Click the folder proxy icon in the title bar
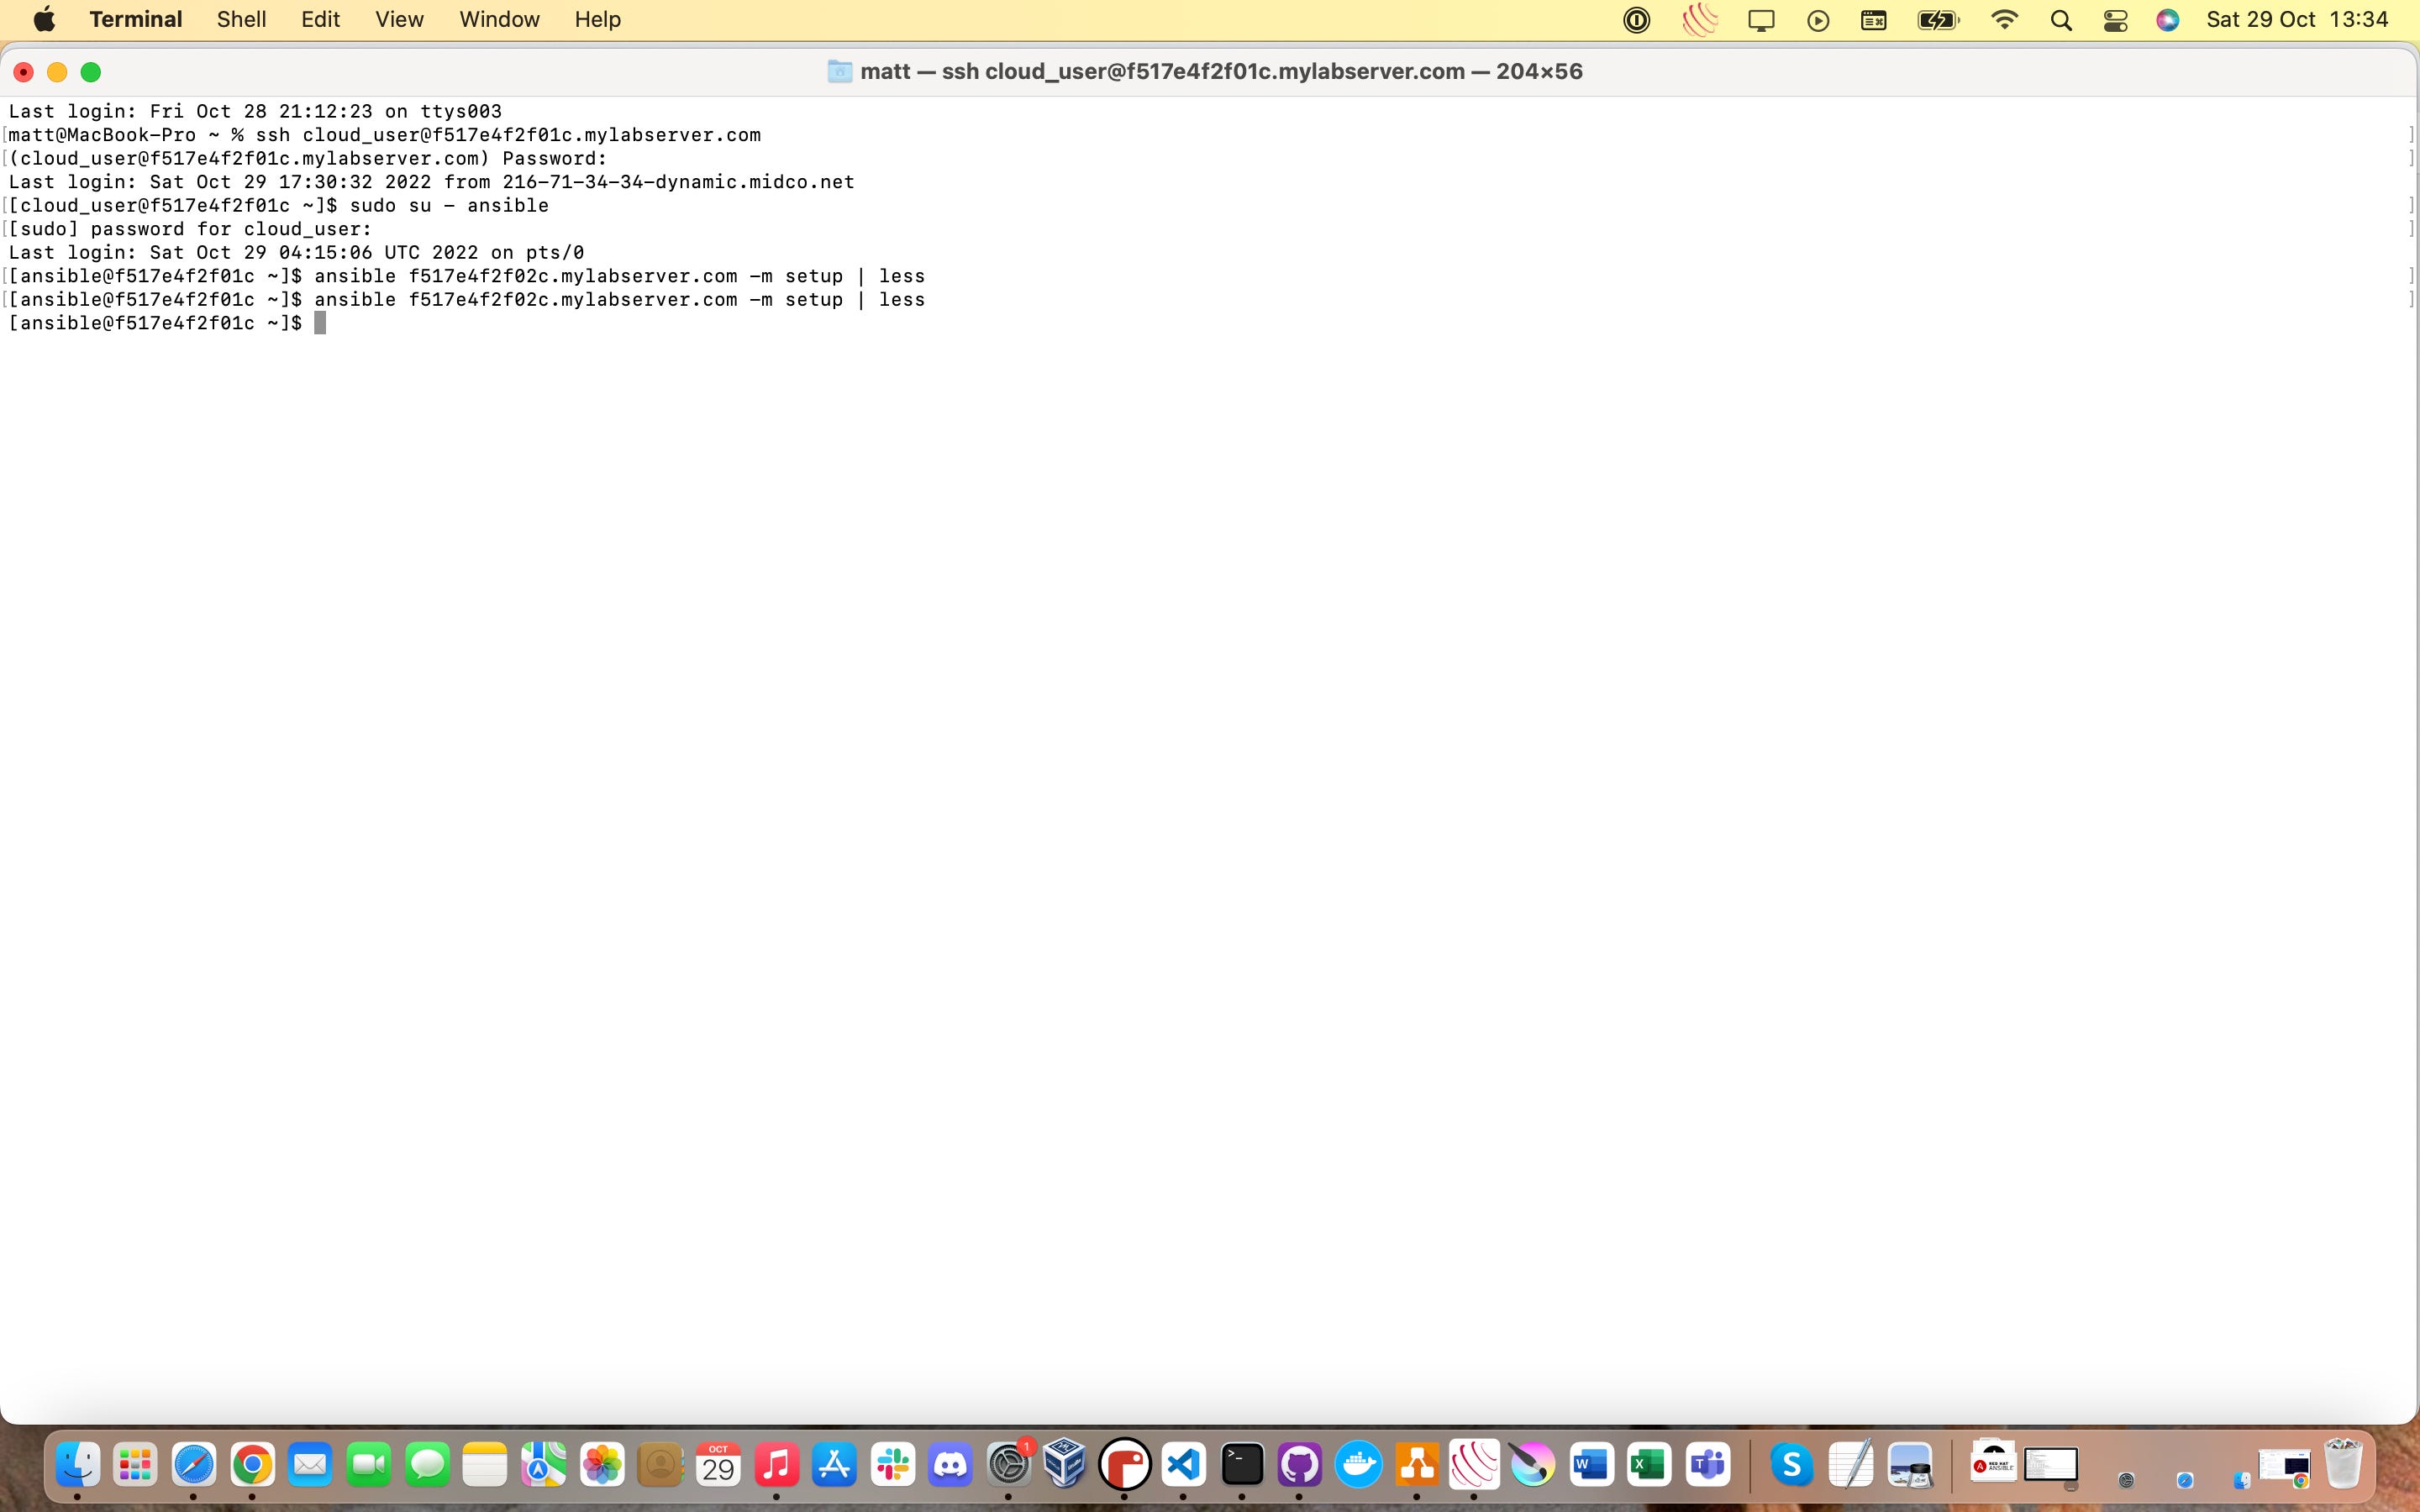The width and height of the screenshot is (2420, 1512). (840, 71)
